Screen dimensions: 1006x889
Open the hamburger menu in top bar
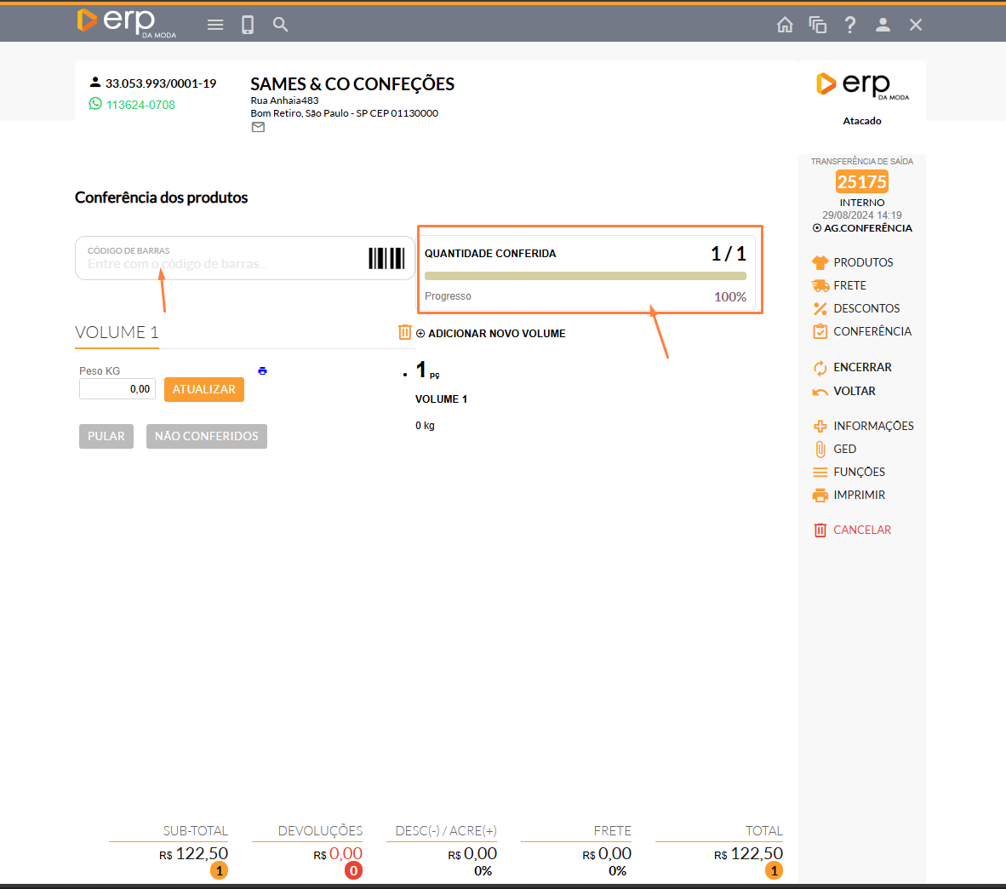(215, 25)
